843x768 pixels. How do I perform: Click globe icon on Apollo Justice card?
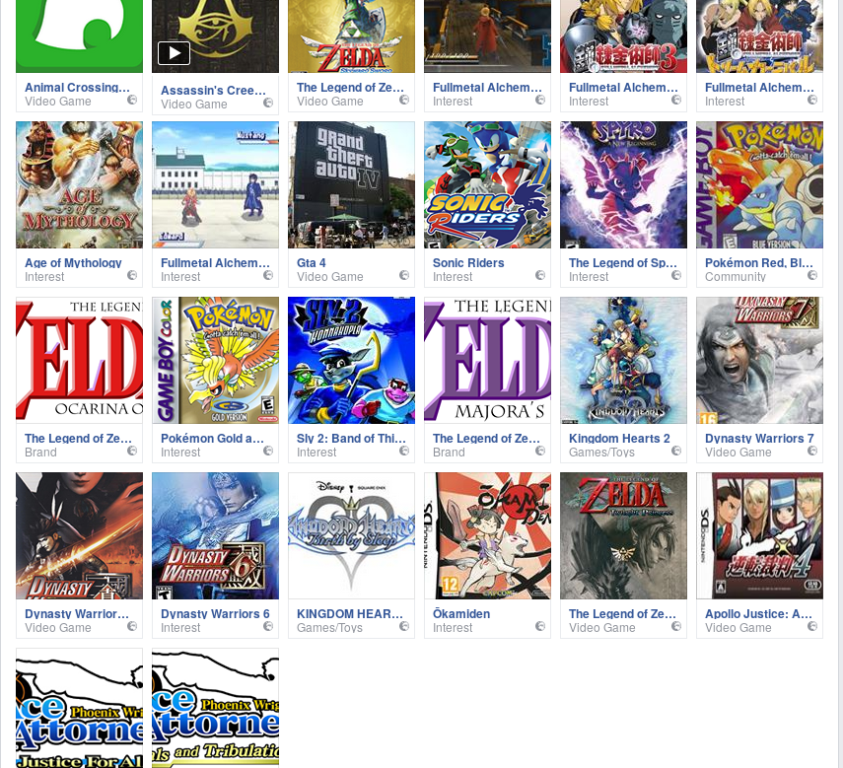[x=811, y=626]
